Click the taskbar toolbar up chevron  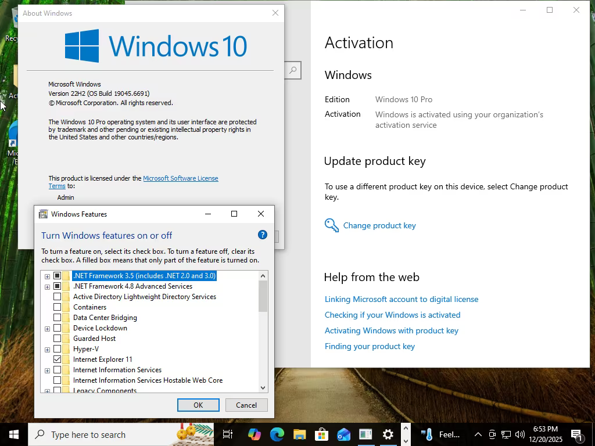tap(406, 429)
